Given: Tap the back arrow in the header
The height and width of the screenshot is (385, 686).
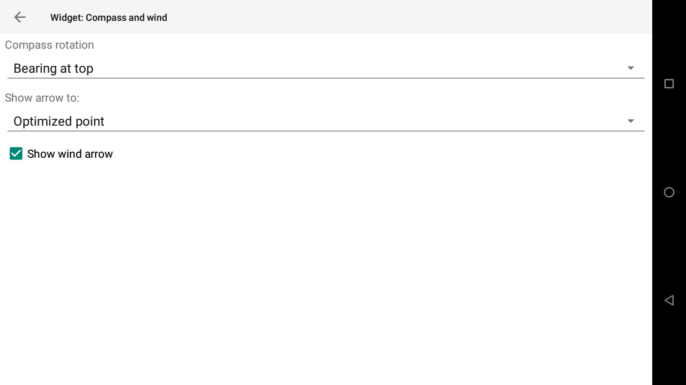Looking at the screenshot, I should [x=20, y=17].
